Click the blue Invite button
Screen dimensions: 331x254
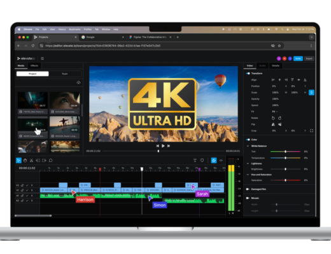298,58
